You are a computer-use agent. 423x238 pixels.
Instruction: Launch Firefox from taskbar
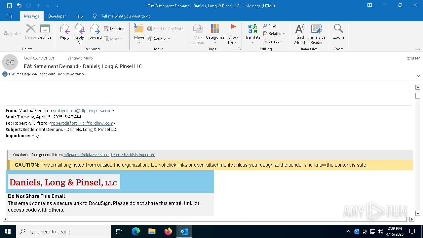click(x=168, y=231)
